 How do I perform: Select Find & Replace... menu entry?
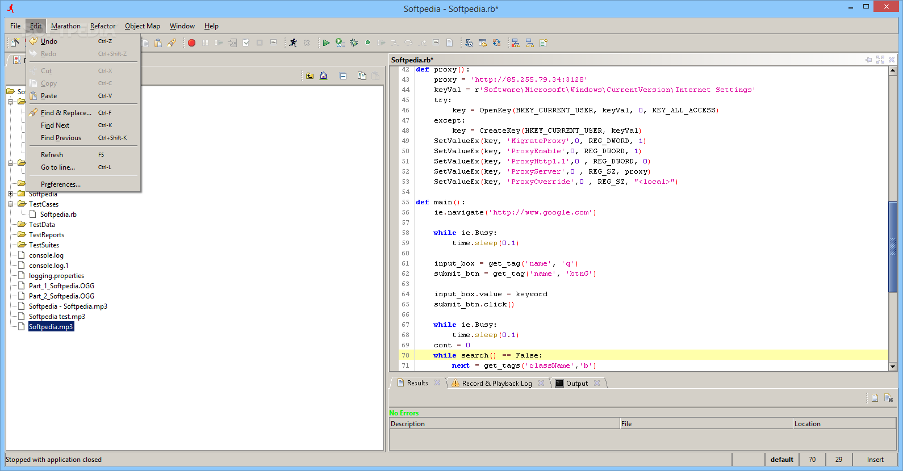click(83, 113)
